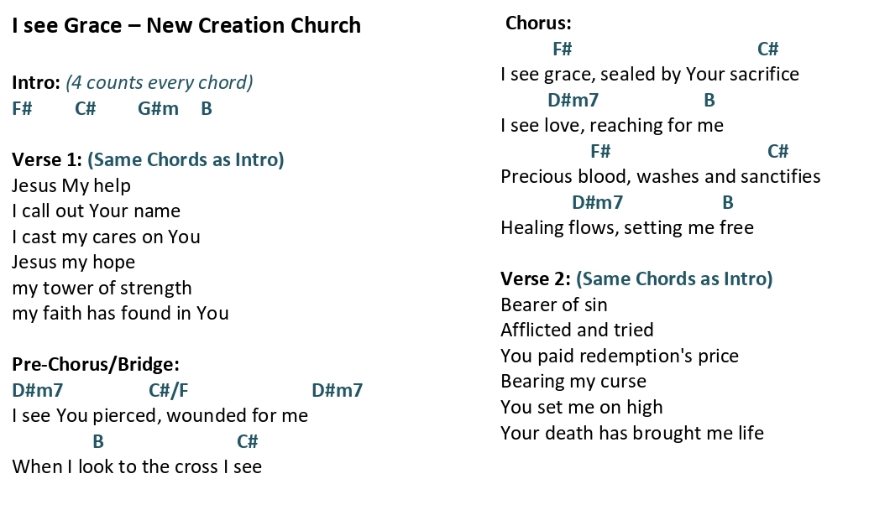Click the lyric 'I see love, reaching for me'
This screenshot has height=510, width=890.
click(x=612, y=126)
